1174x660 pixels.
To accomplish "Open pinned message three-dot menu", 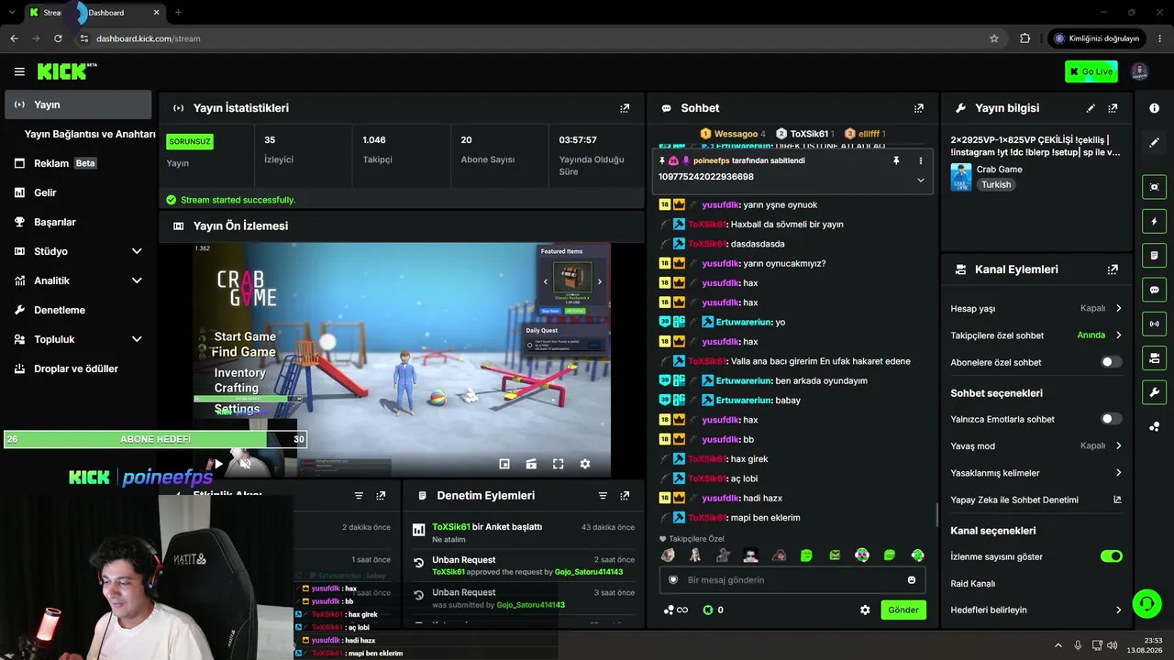I will (921, 160).
